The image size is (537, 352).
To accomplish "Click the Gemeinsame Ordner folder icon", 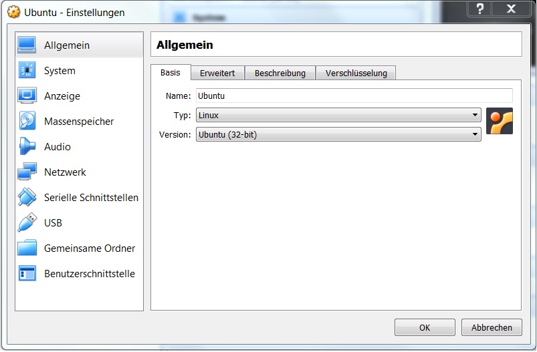I will 27,248.
